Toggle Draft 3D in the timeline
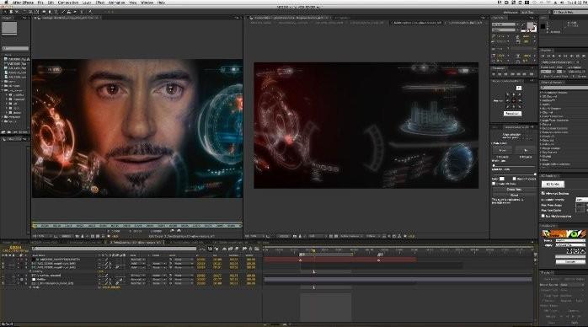Image resolution: width=588 pixels, height=327 pixels. (x=216, y=249)
